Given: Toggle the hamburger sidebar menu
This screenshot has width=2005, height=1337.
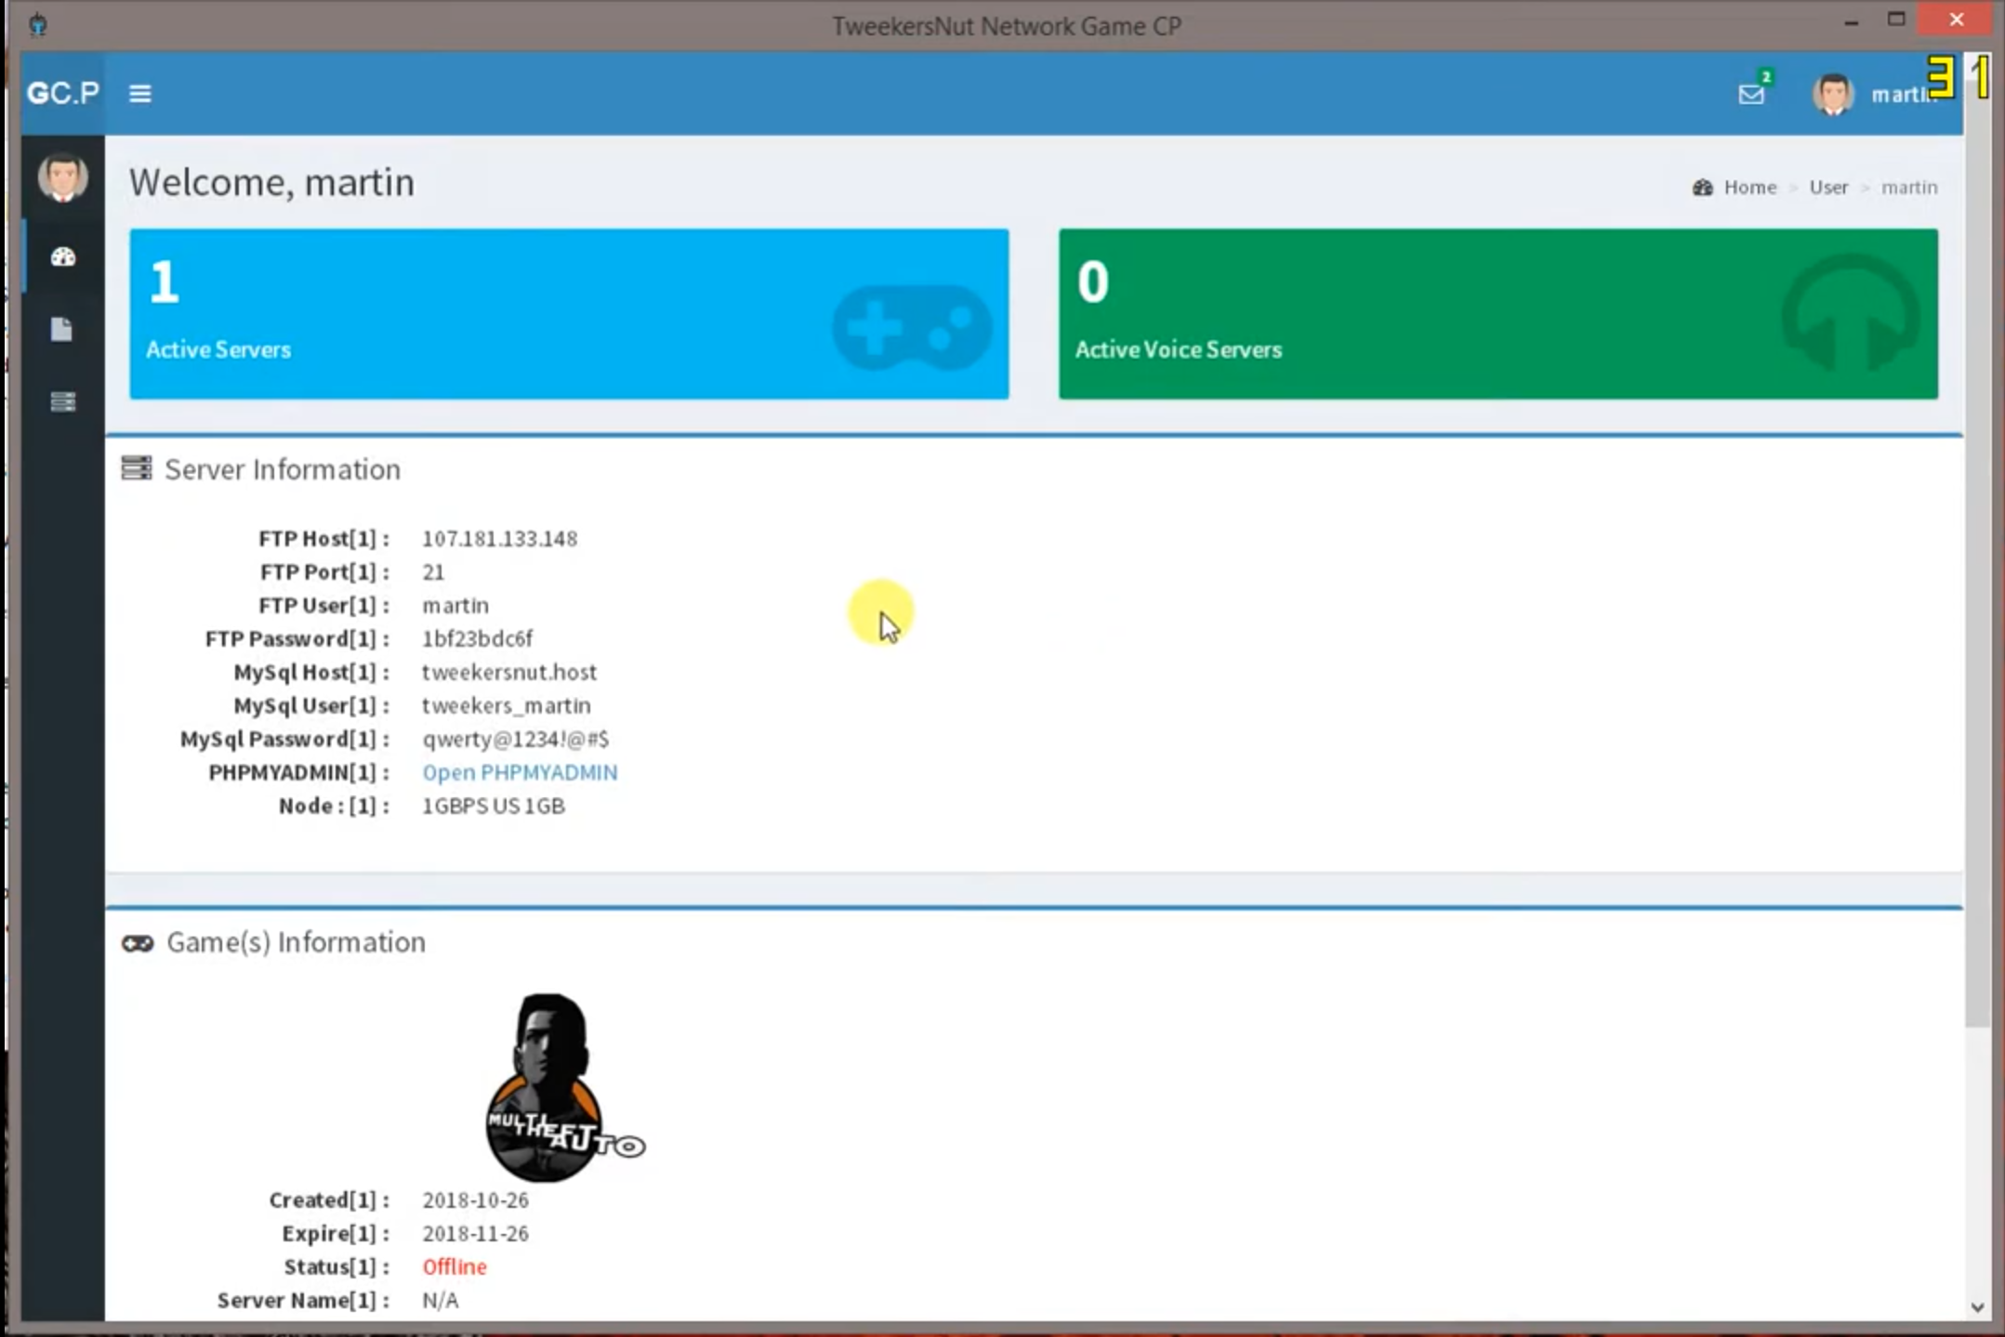Looking at the screenshot, I should click(139, 94).
